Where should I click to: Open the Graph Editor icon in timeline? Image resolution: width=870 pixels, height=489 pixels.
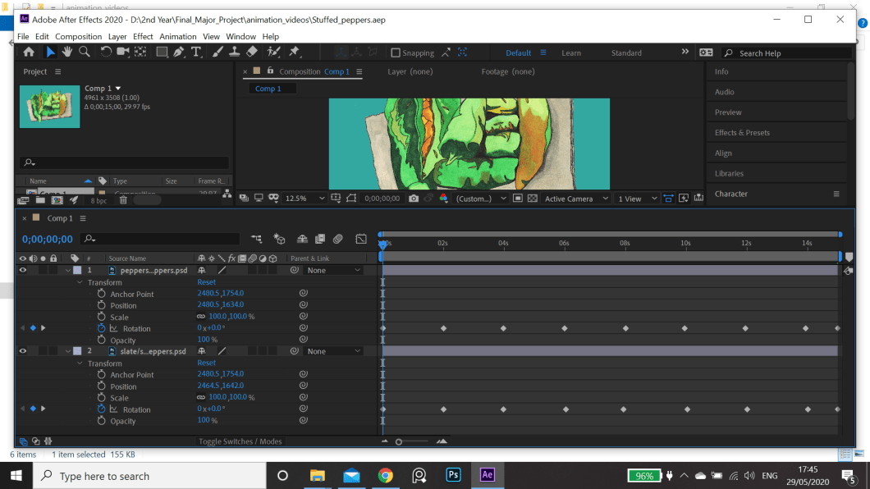360,239
